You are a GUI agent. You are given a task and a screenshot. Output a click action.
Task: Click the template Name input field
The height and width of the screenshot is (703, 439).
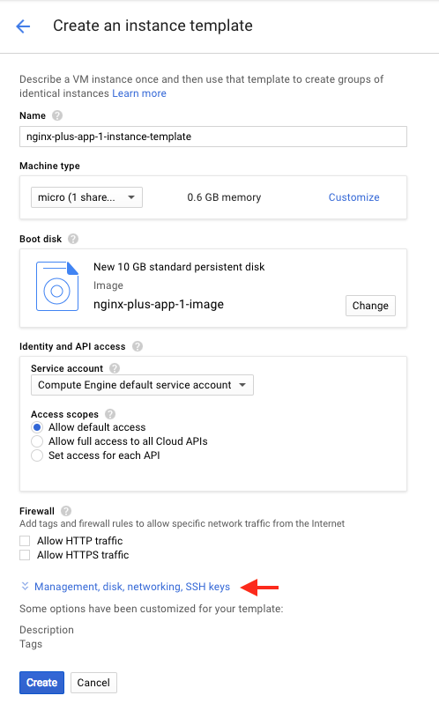click(213, 137)
